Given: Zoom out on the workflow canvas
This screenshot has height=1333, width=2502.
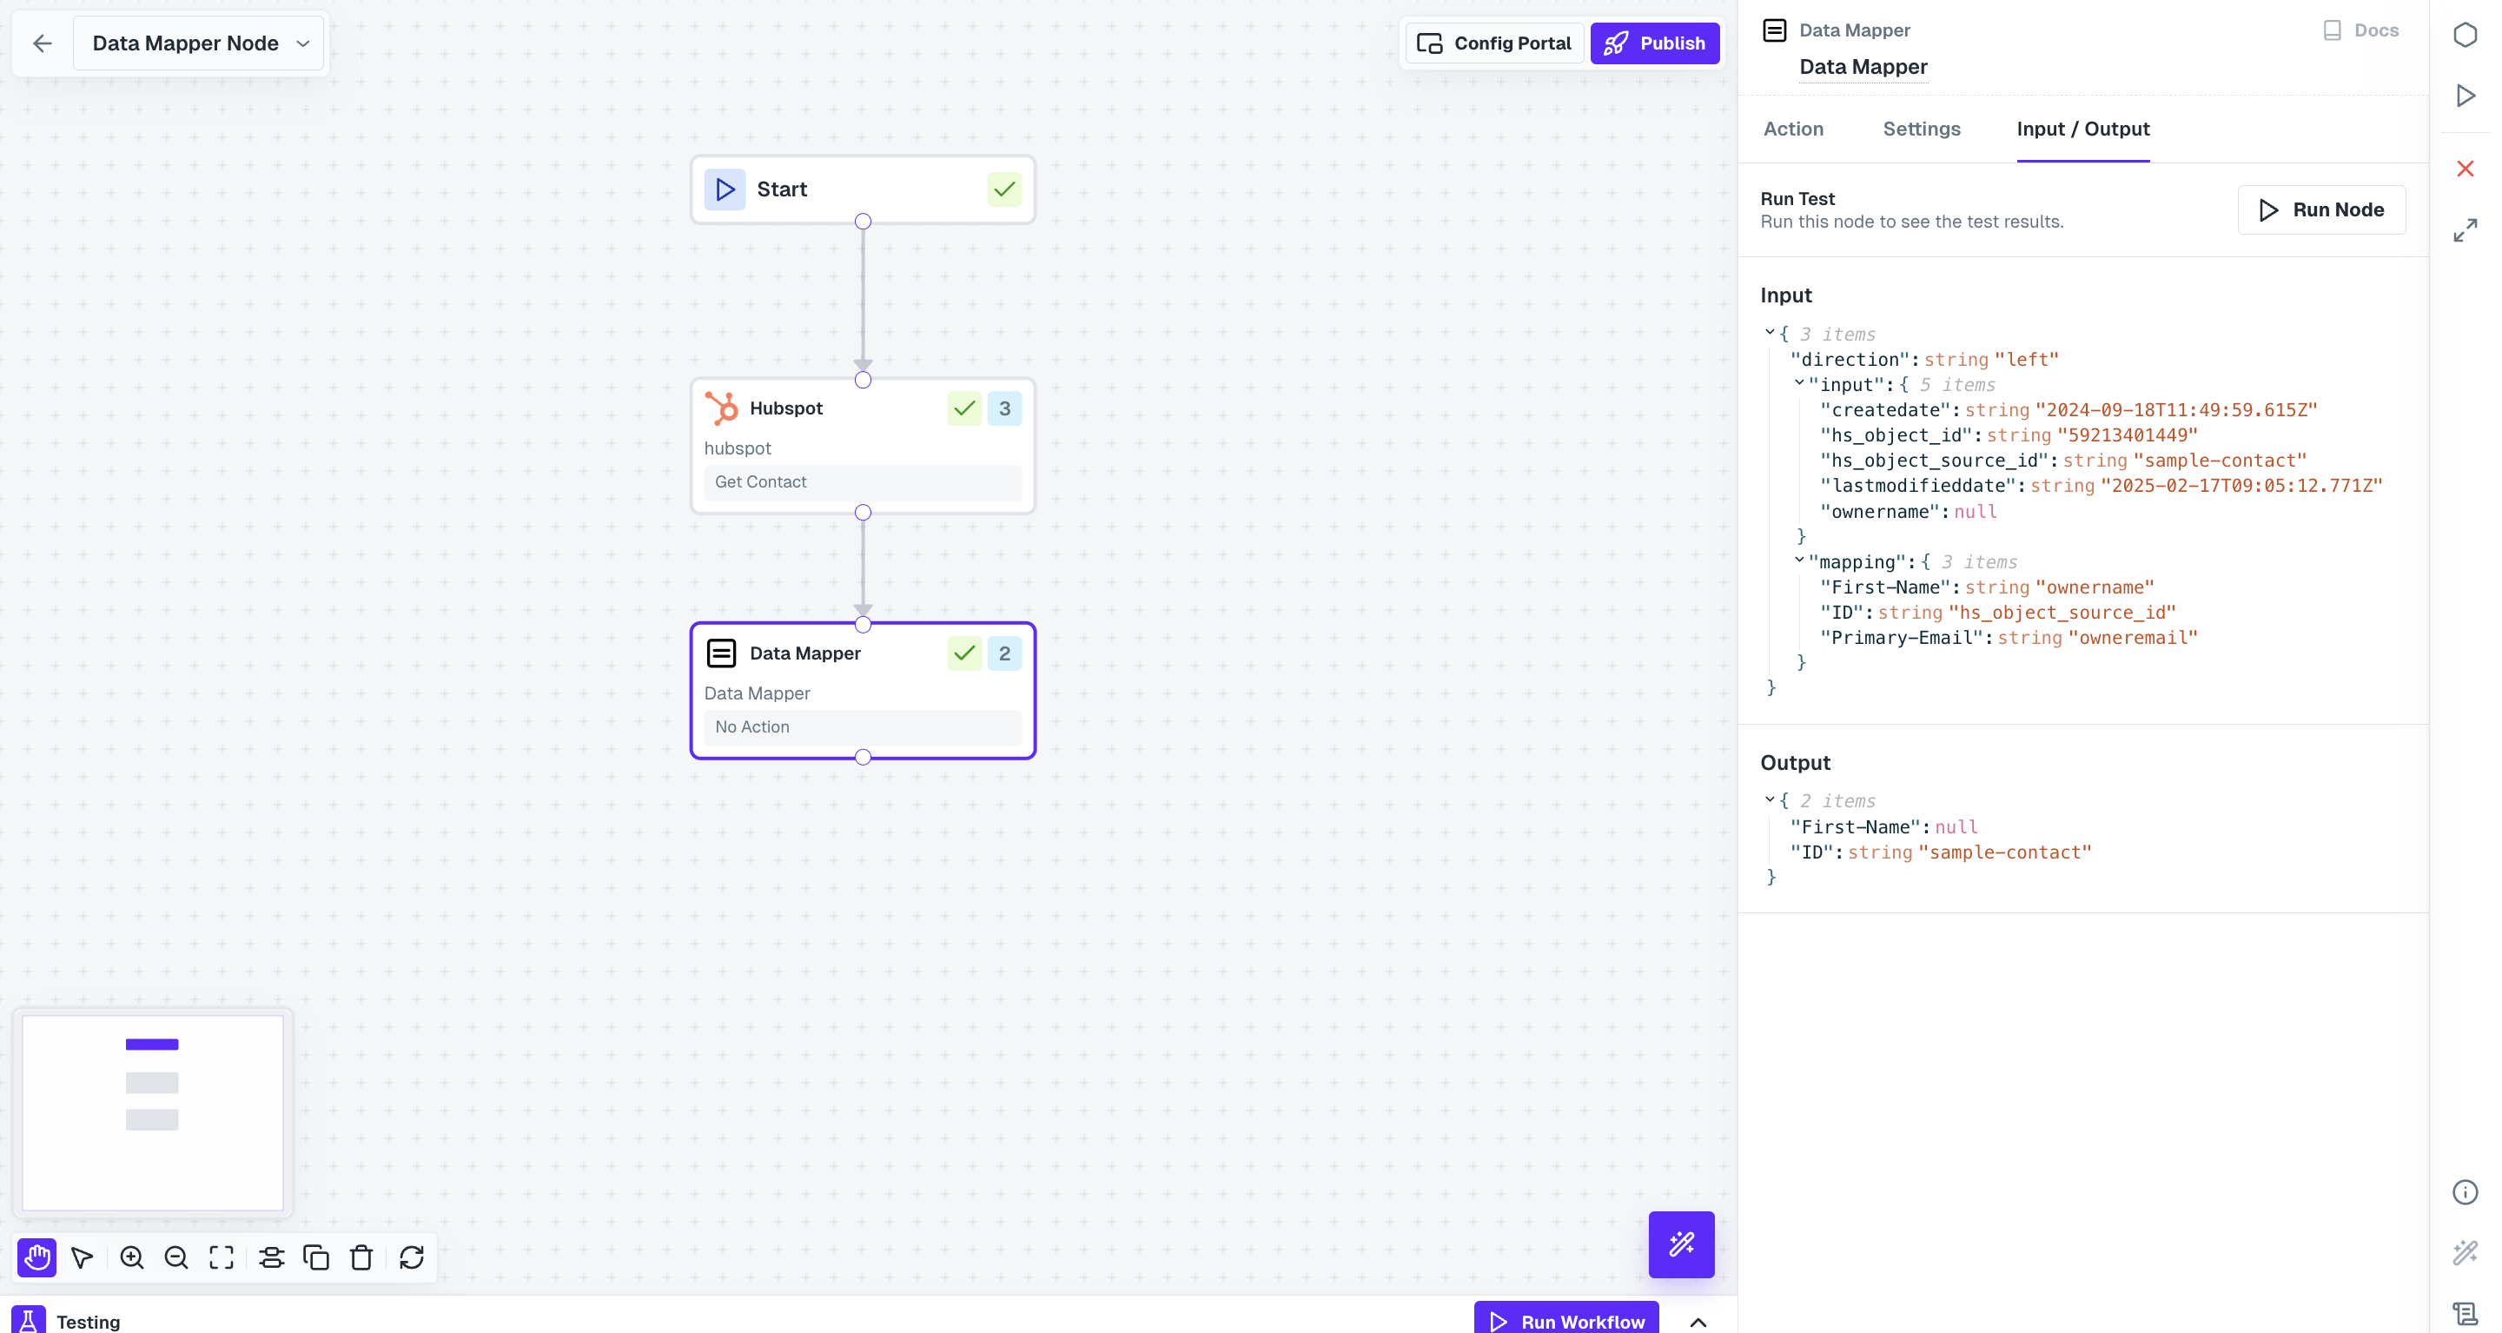Looking at the screenshot, I should click(x=175, y=1257).
